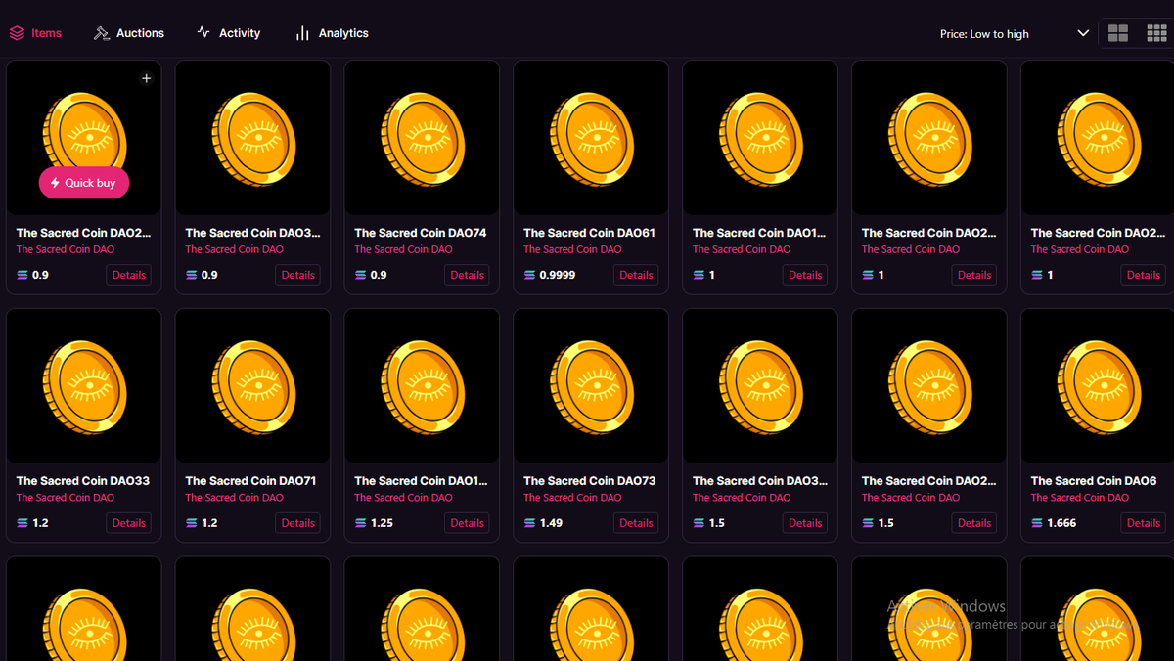This screenshot has height=661, width=1174.
Task: Click the DAO74 coin thumbnail image
Action: 422,138
